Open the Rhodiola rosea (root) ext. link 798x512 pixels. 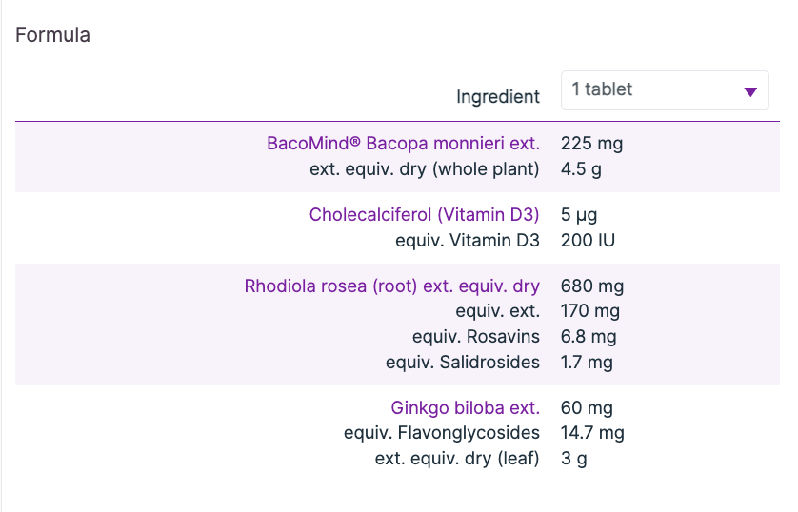click(x=391, y=286)
